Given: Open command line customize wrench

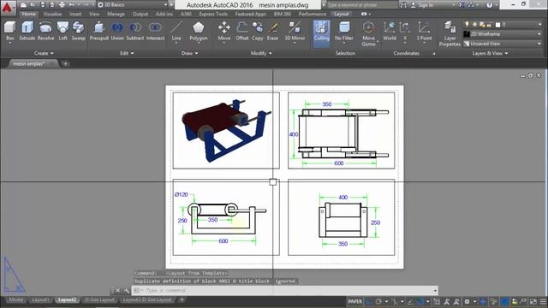Looking at the screenshot, I should pyautogui.click(x=127, y=291).
